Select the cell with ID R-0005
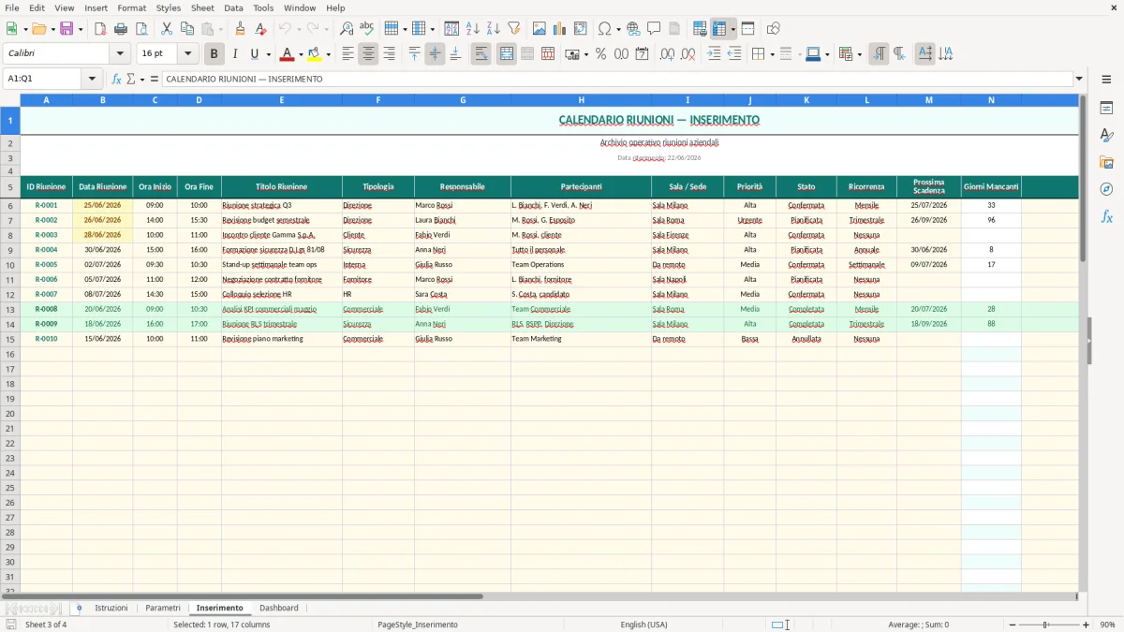The image size is (1124, 632). [46, 265]
